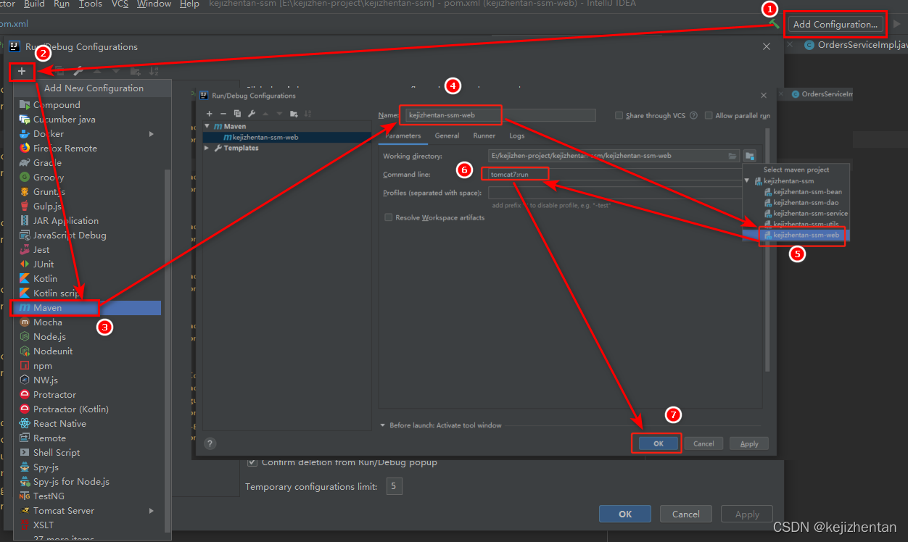Click the folder browse icon in Working directory field

click(x=732, y=156)
